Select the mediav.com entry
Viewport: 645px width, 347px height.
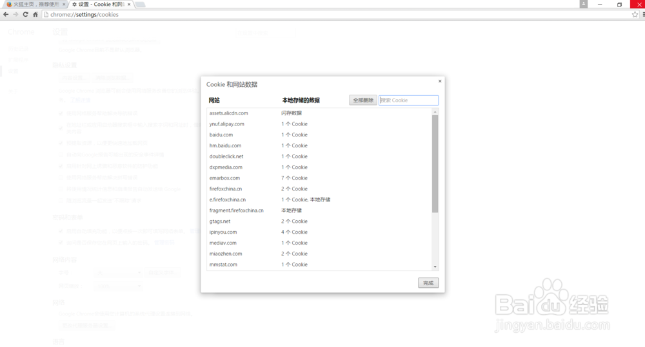[x=319, y=243]
